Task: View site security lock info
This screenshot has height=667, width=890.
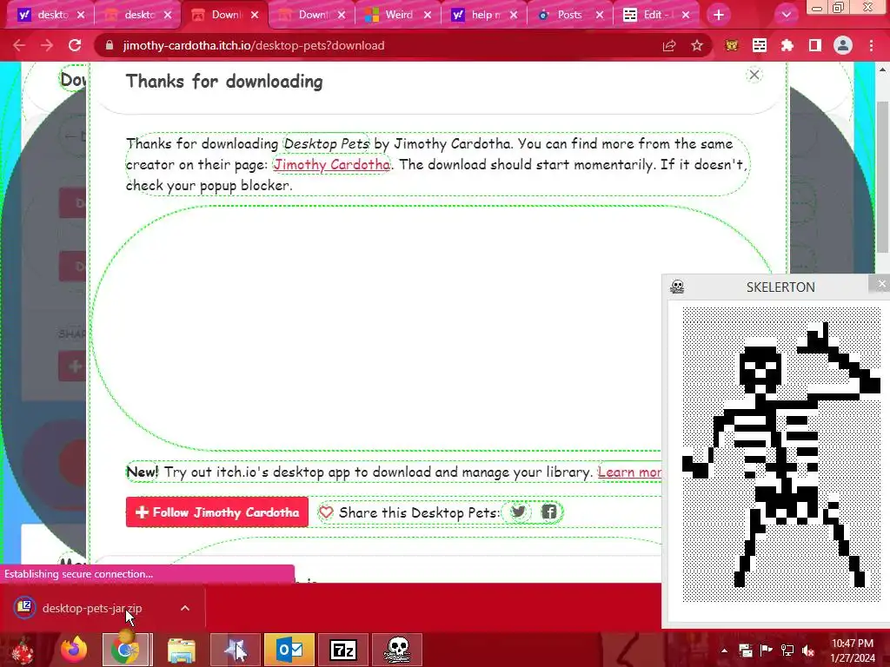Action: pyautogui.click(x=110, y=45)
